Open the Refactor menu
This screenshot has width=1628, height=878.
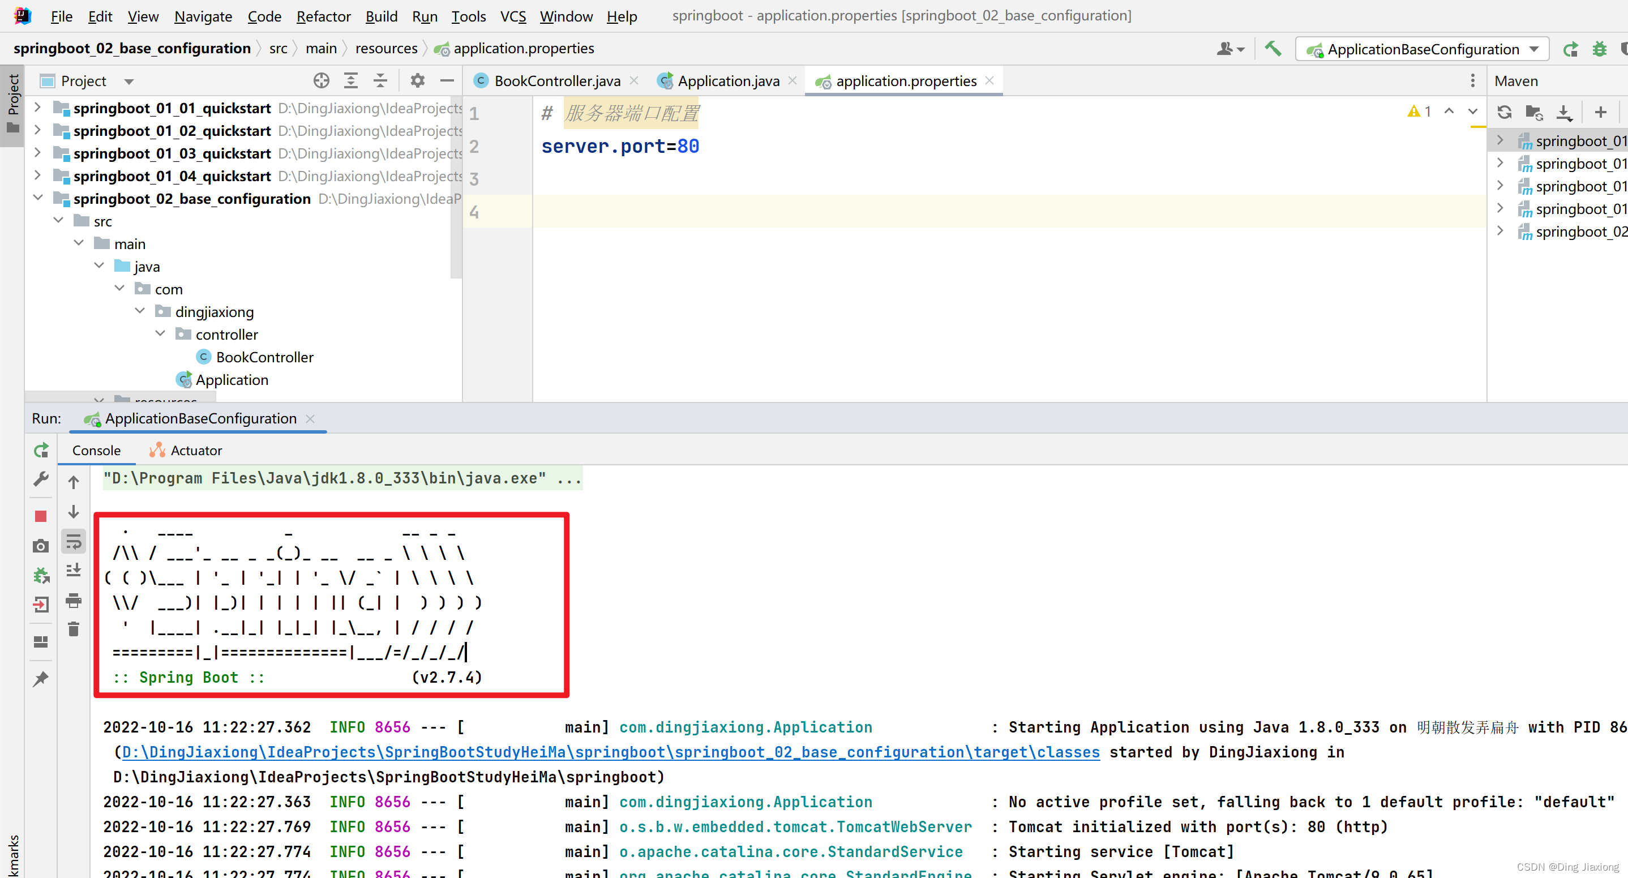click(324, 16)
